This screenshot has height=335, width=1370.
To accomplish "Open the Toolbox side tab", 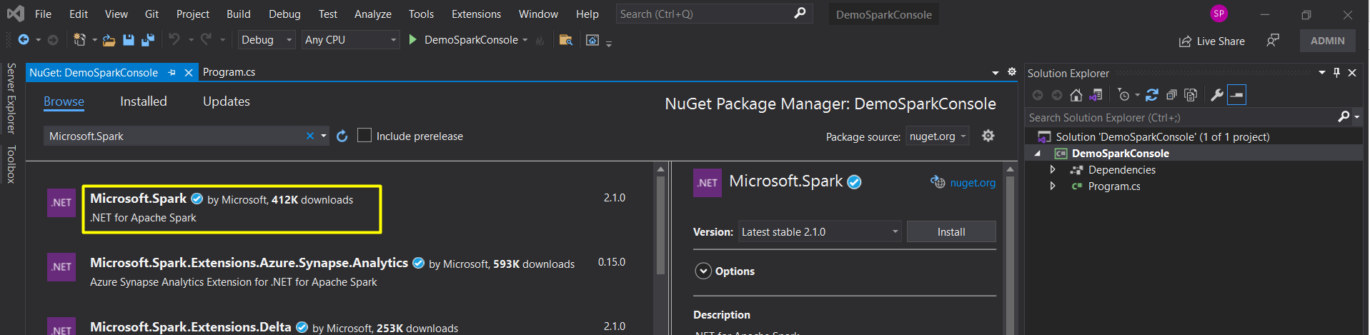I will click(11, 164).
